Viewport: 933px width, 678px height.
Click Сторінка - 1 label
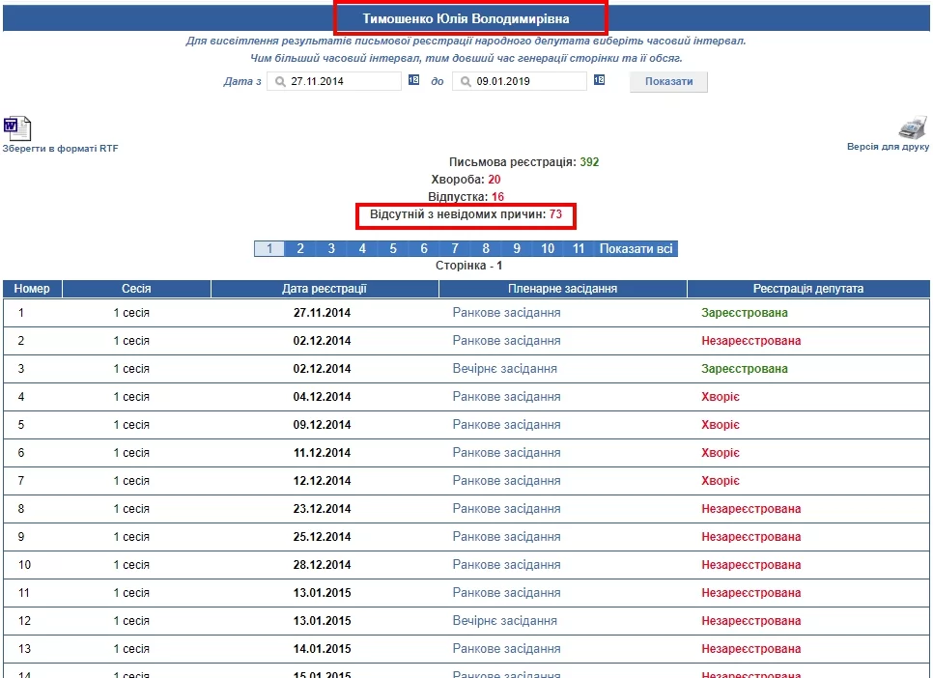click(x=468, y=266)
